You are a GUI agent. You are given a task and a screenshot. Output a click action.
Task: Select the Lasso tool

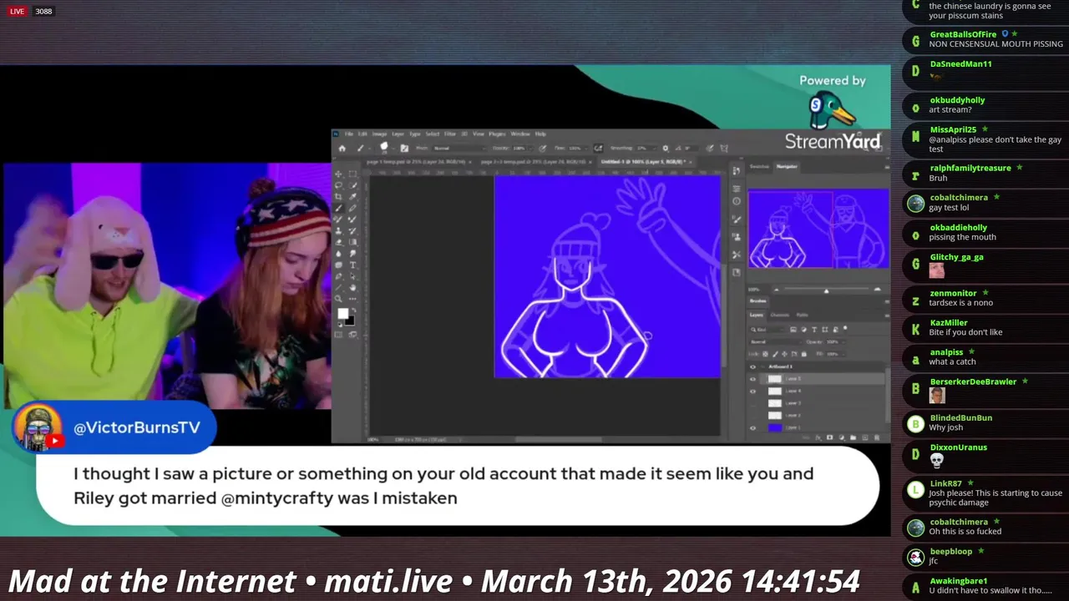(x=338, y=185)
